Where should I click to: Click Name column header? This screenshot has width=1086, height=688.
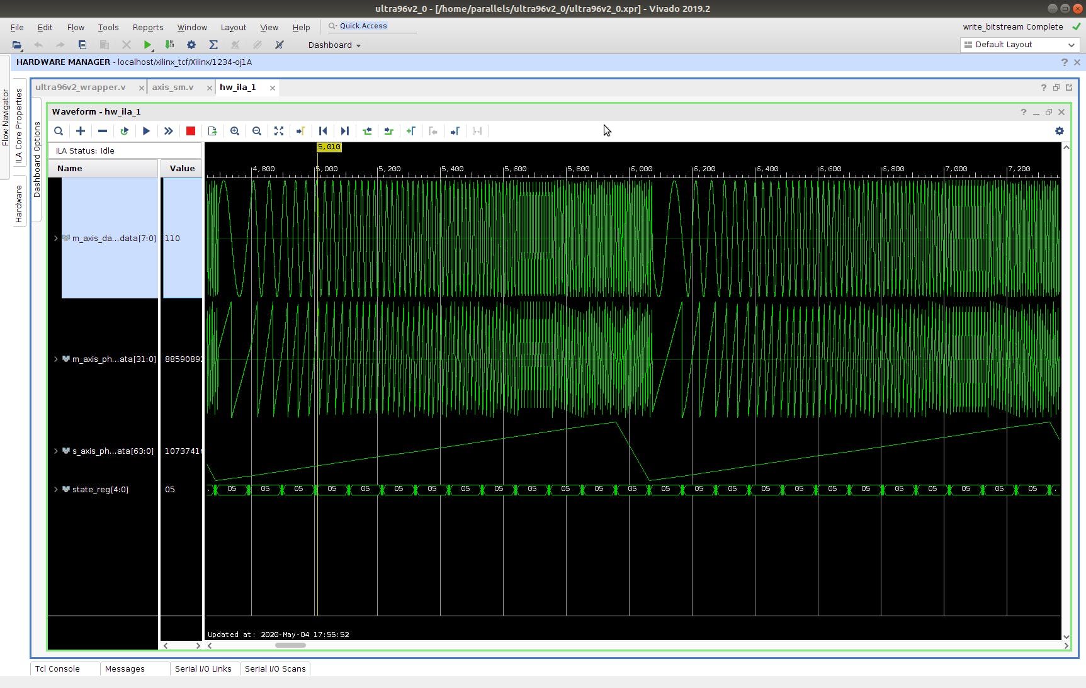tap(103, 168)
